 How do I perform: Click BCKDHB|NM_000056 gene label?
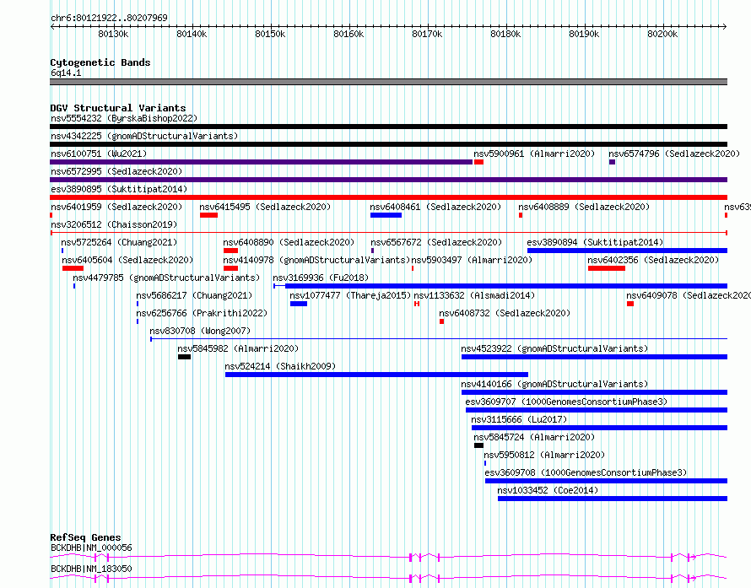[91, 548]
